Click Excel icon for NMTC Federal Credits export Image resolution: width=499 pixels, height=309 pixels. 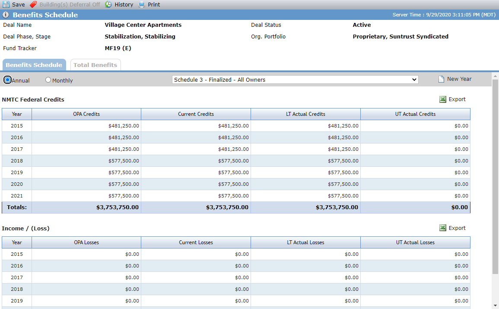[x=443, y=99]
